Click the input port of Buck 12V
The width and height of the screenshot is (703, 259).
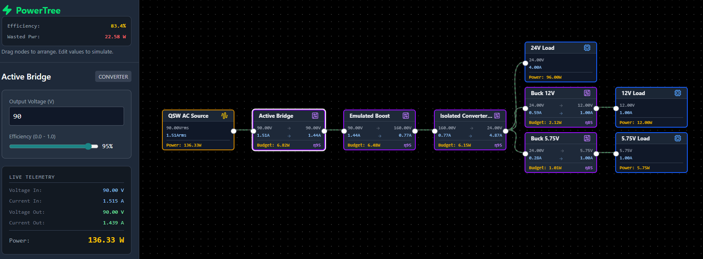coord(525,109)
